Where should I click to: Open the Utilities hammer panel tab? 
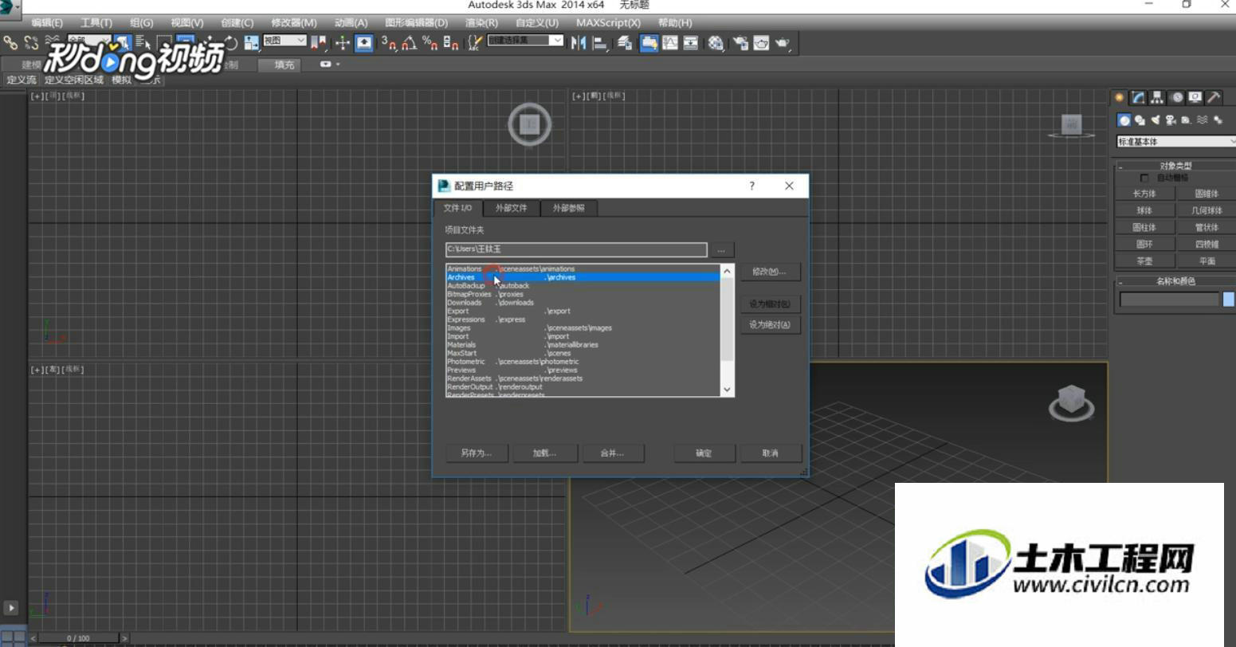coord(1214,97)
